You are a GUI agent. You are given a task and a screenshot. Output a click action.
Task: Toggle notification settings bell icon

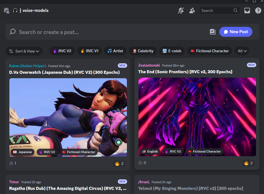point(181,11)
